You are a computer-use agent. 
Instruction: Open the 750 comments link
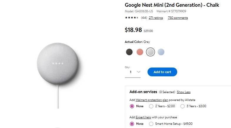click(x=178, y=18)
